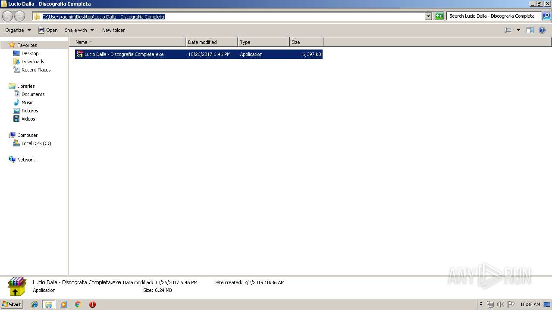Click the folder icon in the address bar
This screenshot has height=310, width=552.
(37, 16)
